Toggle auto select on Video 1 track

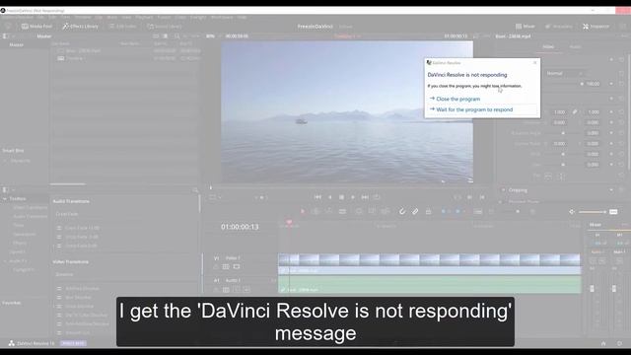226,267
